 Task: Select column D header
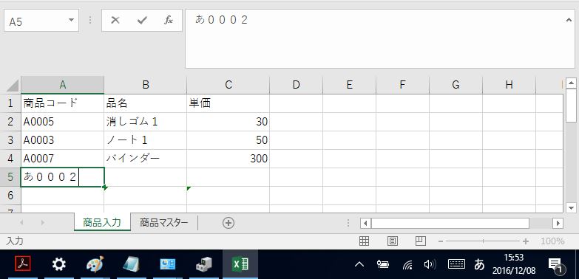(x=296, y=85)
